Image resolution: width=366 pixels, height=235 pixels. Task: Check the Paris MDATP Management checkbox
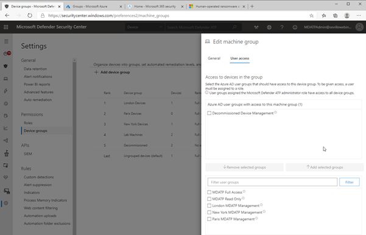[209, 219]
